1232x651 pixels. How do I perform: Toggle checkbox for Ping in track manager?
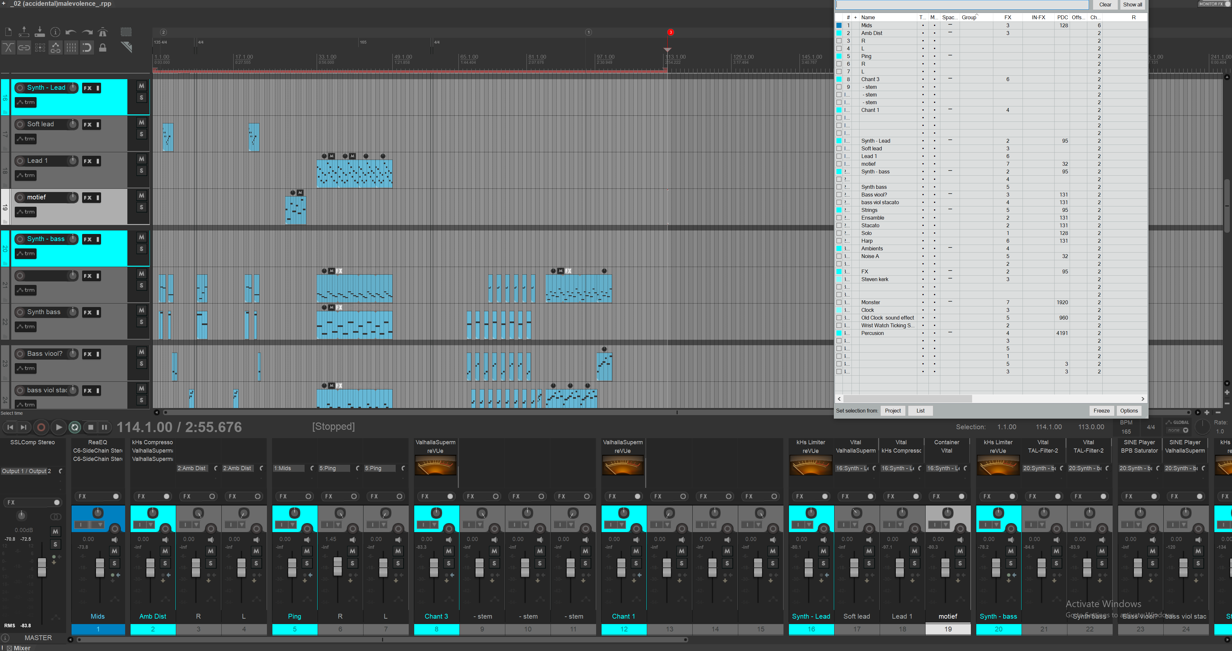(839, 56)
